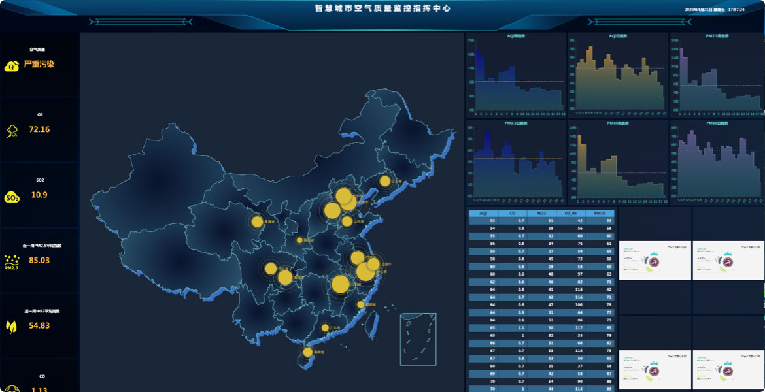Click the 智慧城市空气质量监控指挥中心 dashboard title

382,9
